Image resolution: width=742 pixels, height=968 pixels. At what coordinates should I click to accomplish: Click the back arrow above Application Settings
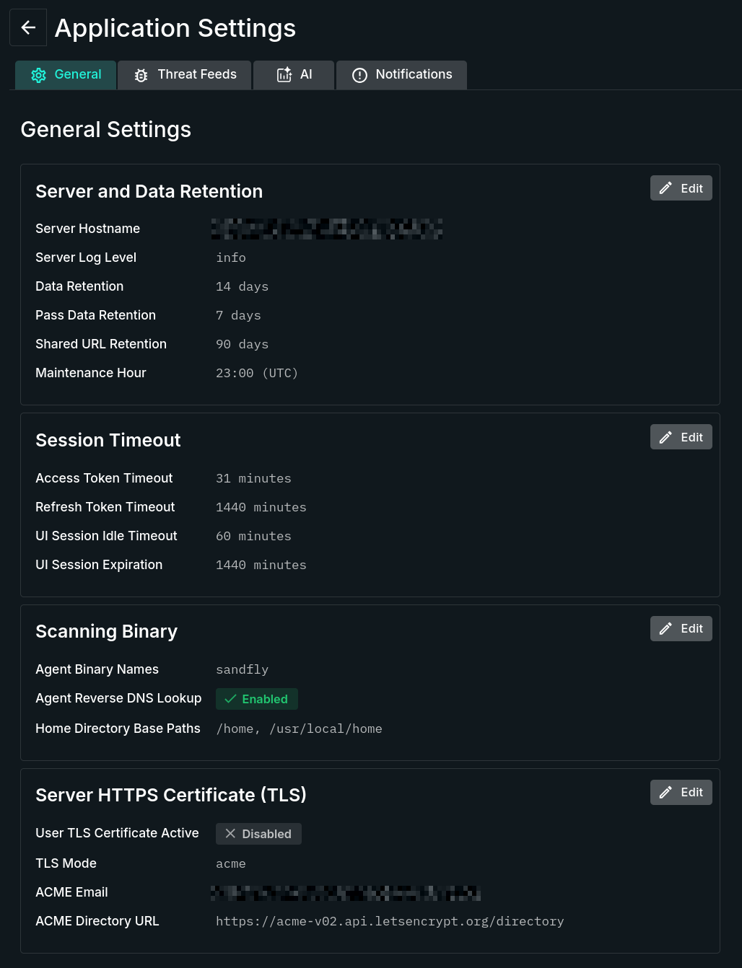point(27,27)
